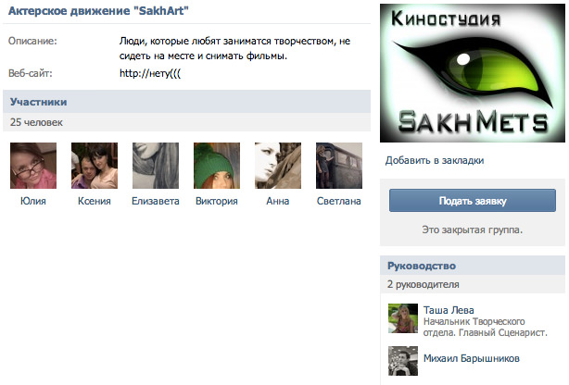Open the Светлана name link
This screenshot has height=385, width=569.
[339, 201]
